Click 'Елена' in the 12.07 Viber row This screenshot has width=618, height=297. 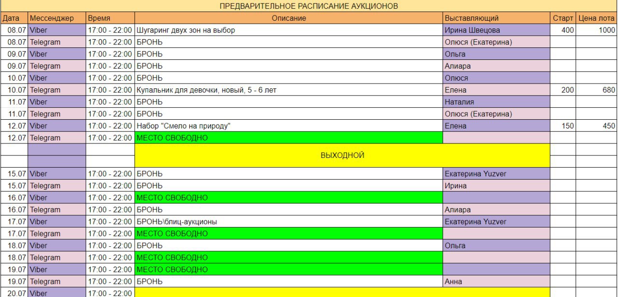[496, 126]
